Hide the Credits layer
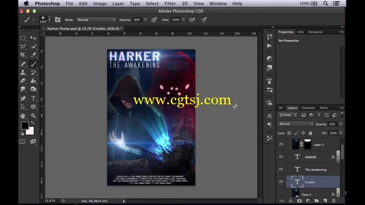This screenshot has width=365, height=205. click(x=281, y=182)
